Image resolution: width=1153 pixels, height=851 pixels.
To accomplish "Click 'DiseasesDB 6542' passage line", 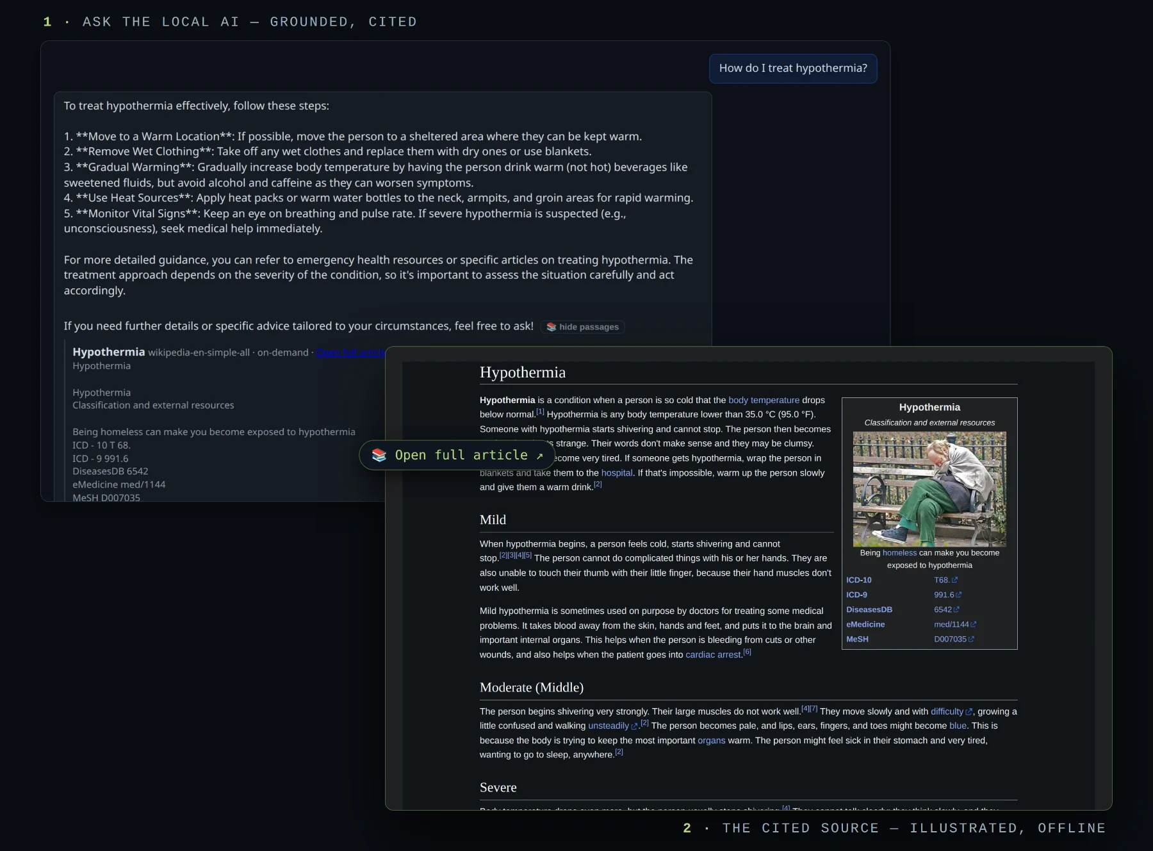I will 110,472.
